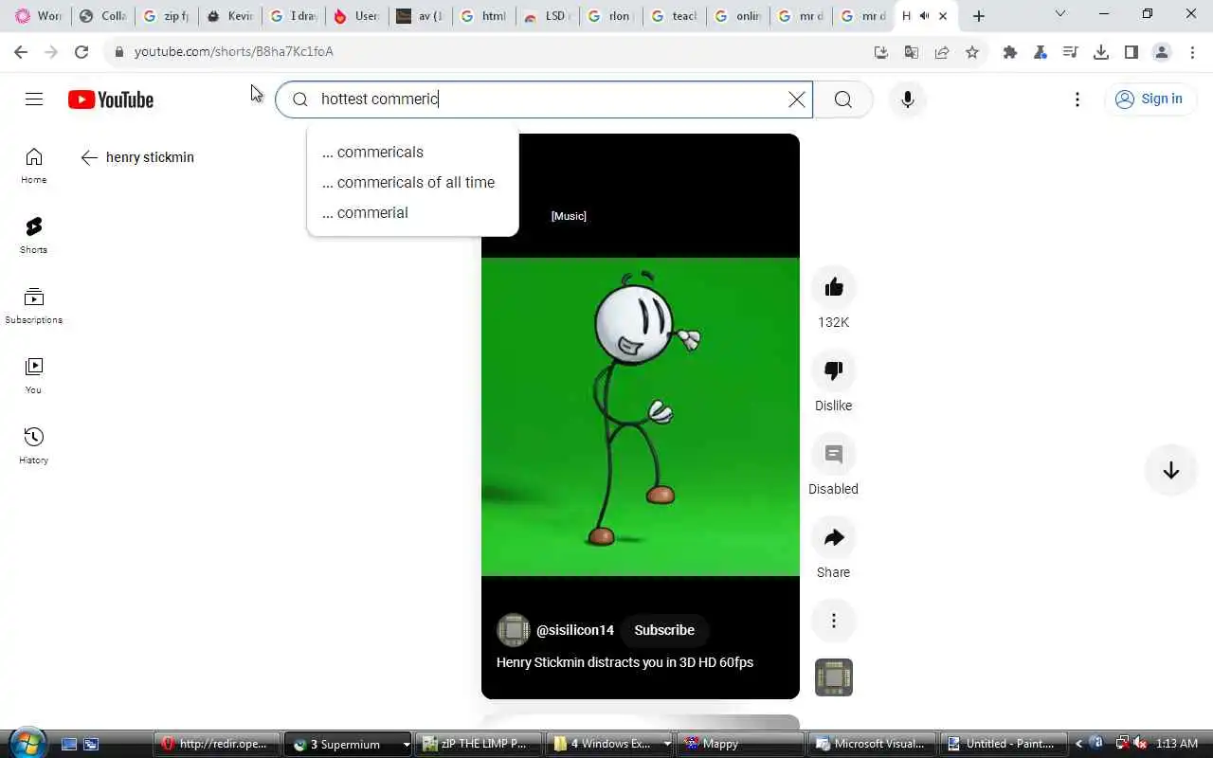Toggle the browser side panel
The width and height of the screenshot is (1213, 758).
click(1132, 52)
